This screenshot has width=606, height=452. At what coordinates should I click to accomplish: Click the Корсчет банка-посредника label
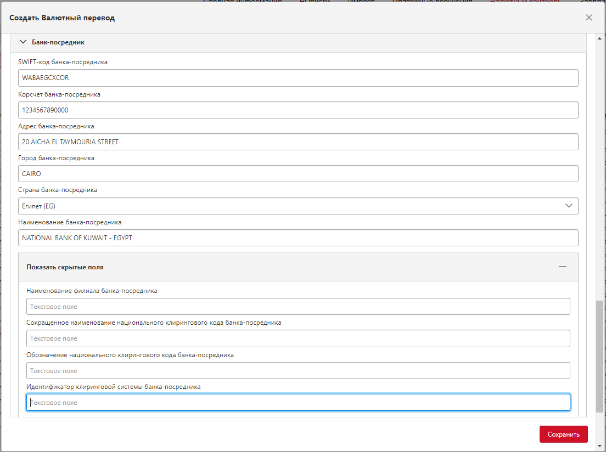click(x=59, y=94)
